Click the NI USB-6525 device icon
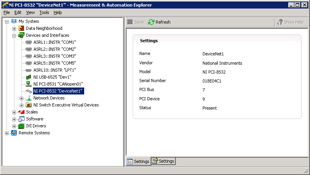 (x=28, y=77)
